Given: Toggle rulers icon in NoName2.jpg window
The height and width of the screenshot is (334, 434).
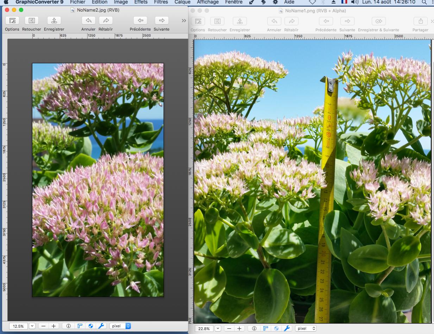Looking at the screenshot, I should [x=80, y=326].
